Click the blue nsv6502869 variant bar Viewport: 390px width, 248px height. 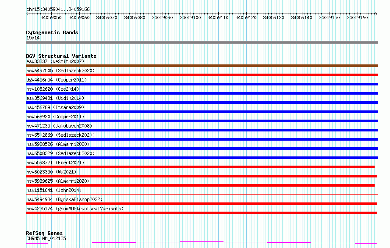[202, 139]
